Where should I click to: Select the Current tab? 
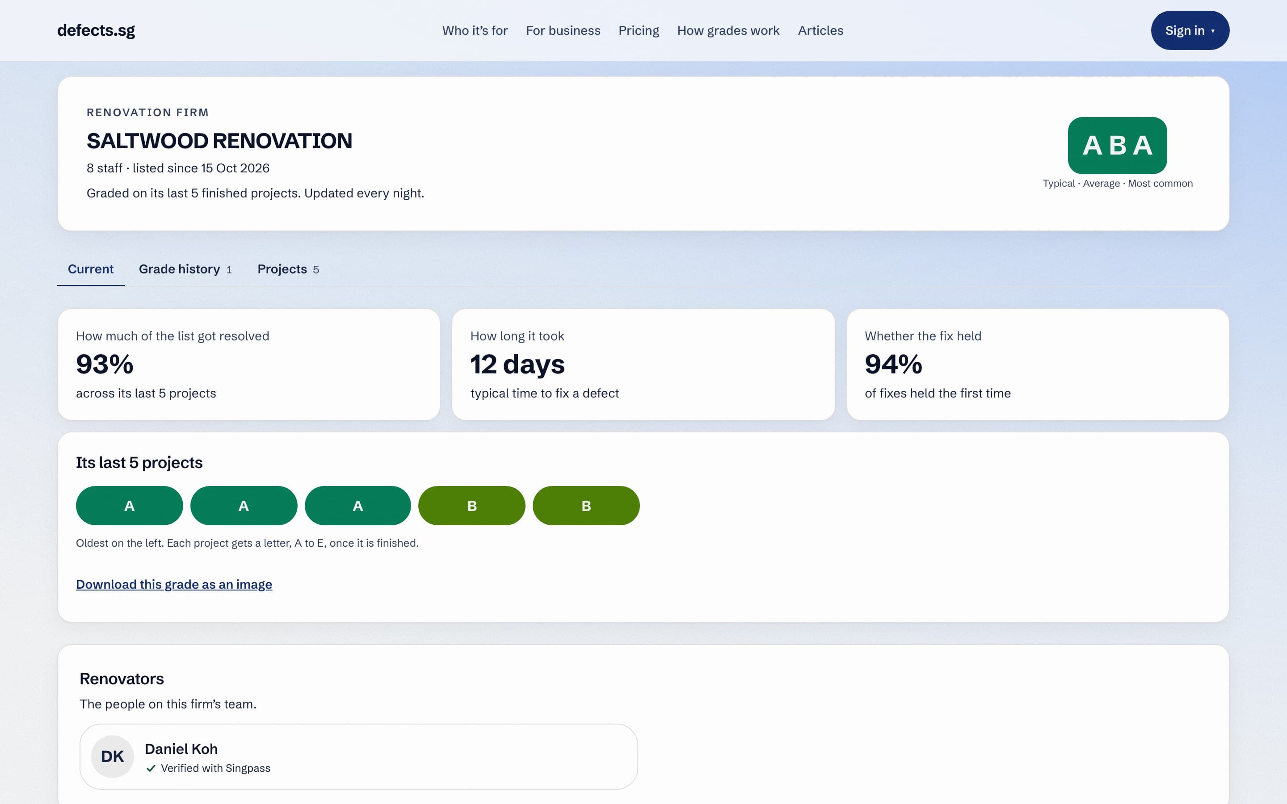point(90,269)
